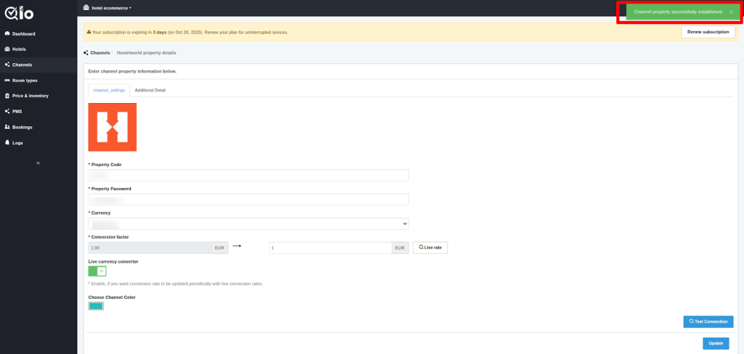The height and width of the screenshot is (354, 744).
Task: Open PMS section in sidebar
Action: [17, 112]
